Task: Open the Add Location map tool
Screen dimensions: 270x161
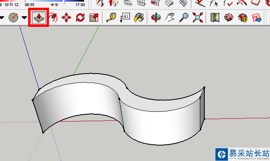Action: [215, 17]
